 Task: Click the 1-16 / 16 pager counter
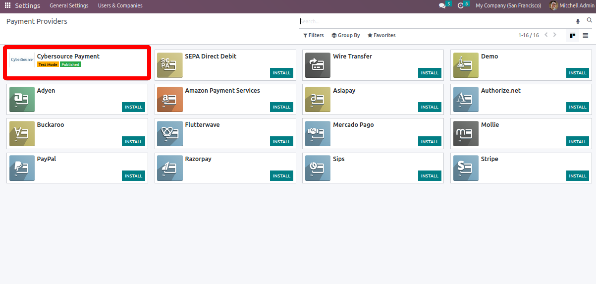(x=529, y=35)
